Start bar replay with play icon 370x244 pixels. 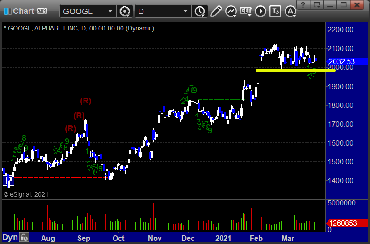261,11
